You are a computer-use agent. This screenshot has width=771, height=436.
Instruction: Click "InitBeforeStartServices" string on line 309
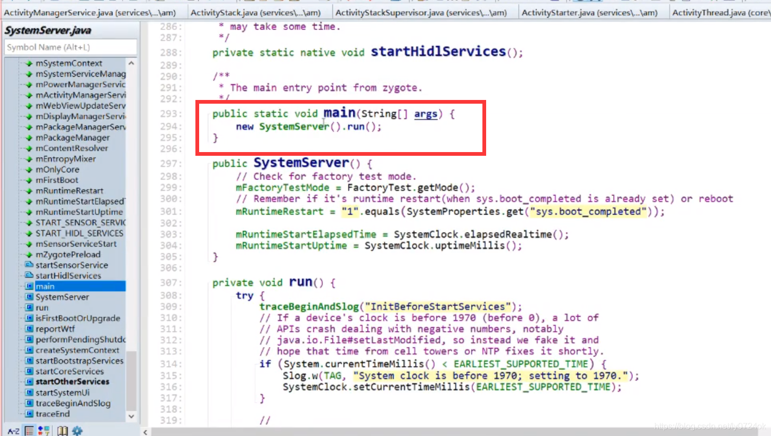437,307
